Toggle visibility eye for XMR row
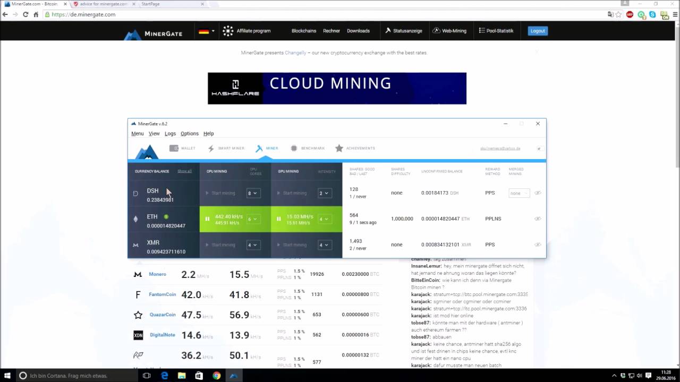The height and width of the screenshot is (382, 680). tap(538, 245)
